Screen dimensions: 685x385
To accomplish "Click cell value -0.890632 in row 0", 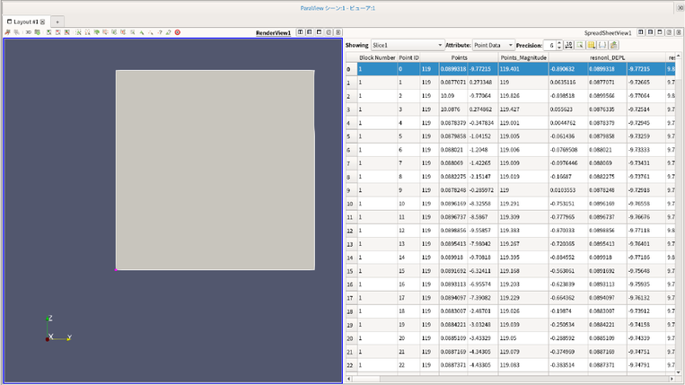I will point(568,69).
